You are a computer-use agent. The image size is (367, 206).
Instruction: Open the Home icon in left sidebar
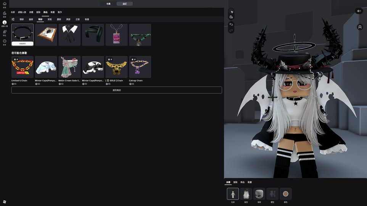point(5,4)
